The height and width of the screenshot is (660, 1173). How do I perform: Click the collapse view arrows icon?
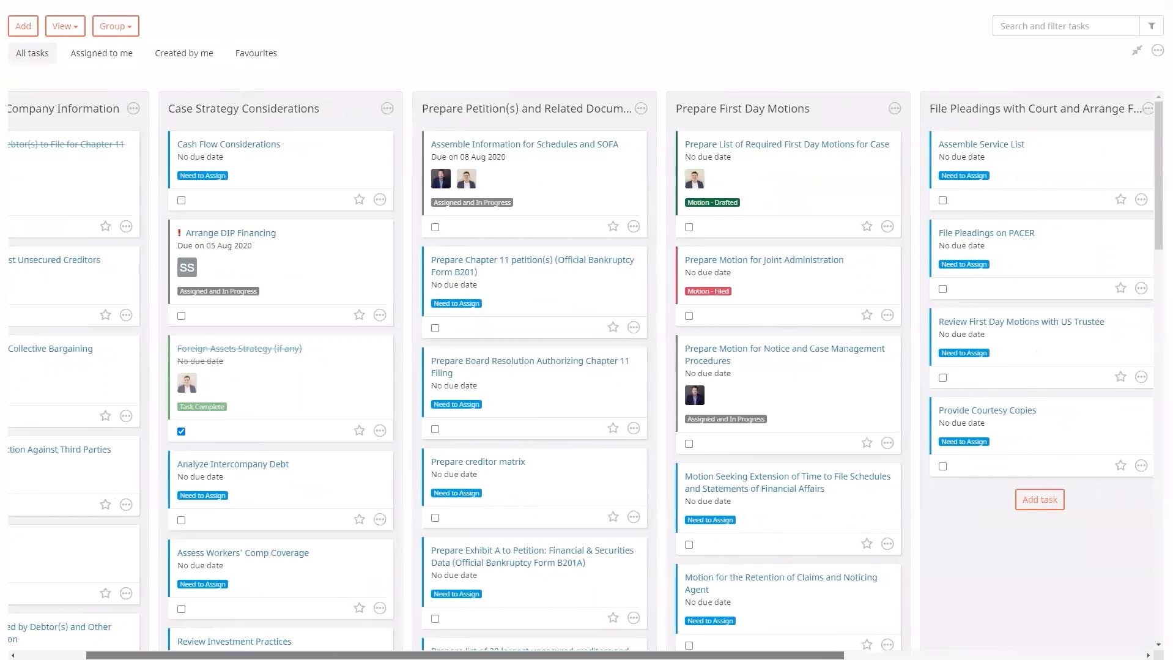tap(1137, 51)
